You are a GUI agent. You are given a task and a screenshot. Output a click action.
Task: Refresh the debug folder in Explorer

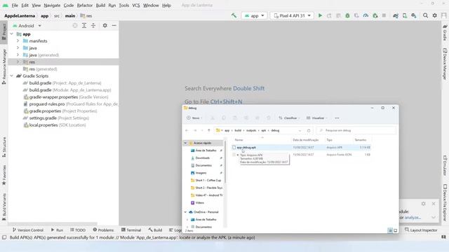click(309, 131)
